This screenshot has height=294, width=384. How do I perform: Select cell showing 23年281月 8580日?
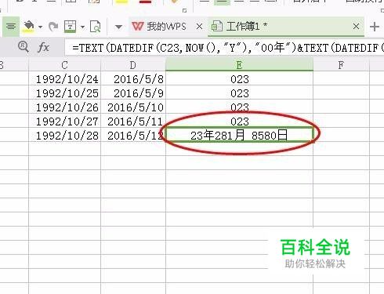tap(239, 136)
